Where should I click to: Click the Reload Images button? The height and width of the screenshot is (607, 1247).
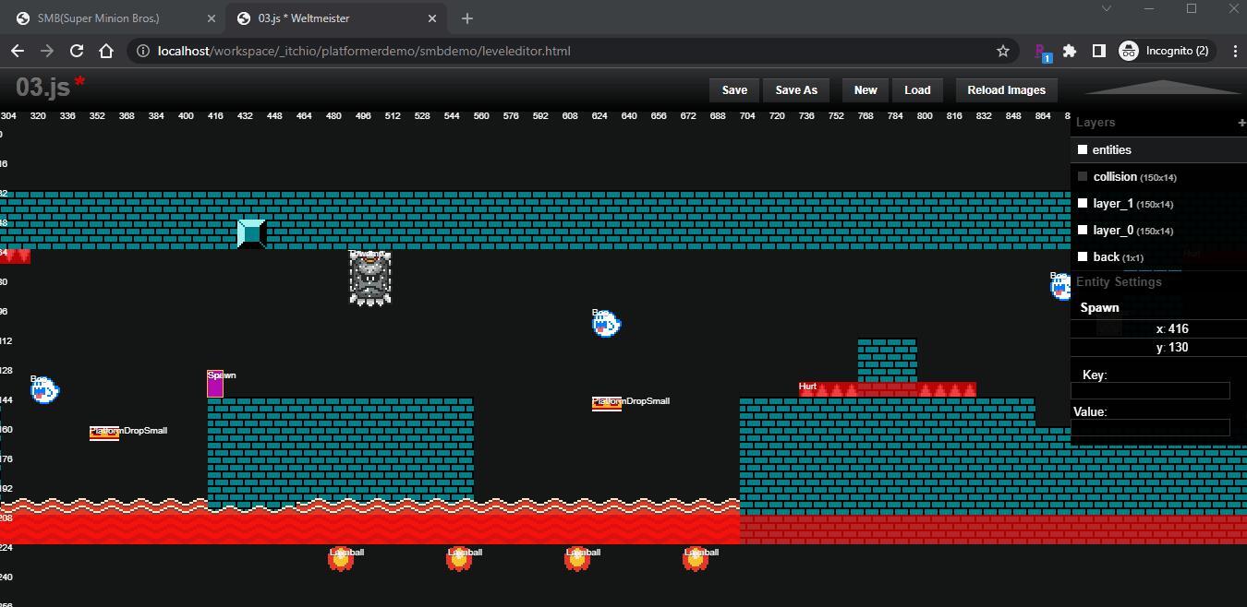[1006, 89]
